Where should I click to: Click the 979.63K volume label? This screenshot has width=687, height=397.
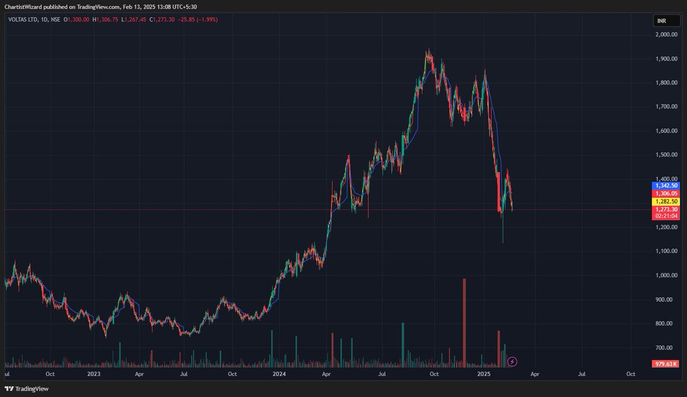point(666,364)
